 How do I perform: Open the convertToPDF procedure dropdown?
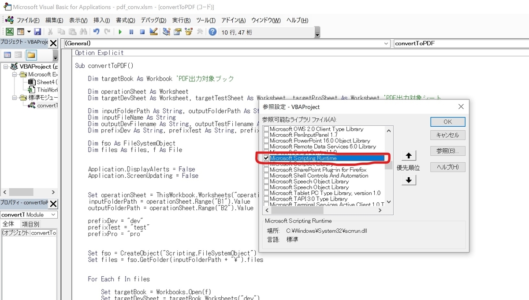(461, 44)
